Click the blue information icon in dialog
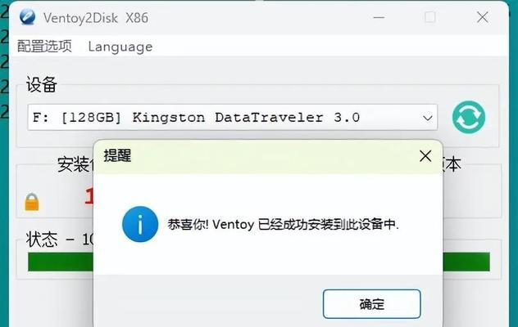518x327 pixels. 140,224
